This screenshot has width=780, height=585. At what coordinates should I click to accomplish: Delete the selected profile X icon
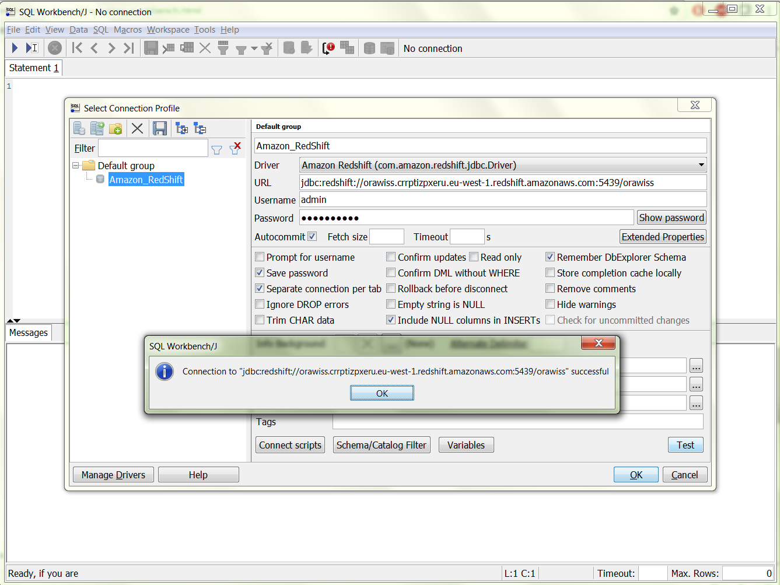[137, 128]
